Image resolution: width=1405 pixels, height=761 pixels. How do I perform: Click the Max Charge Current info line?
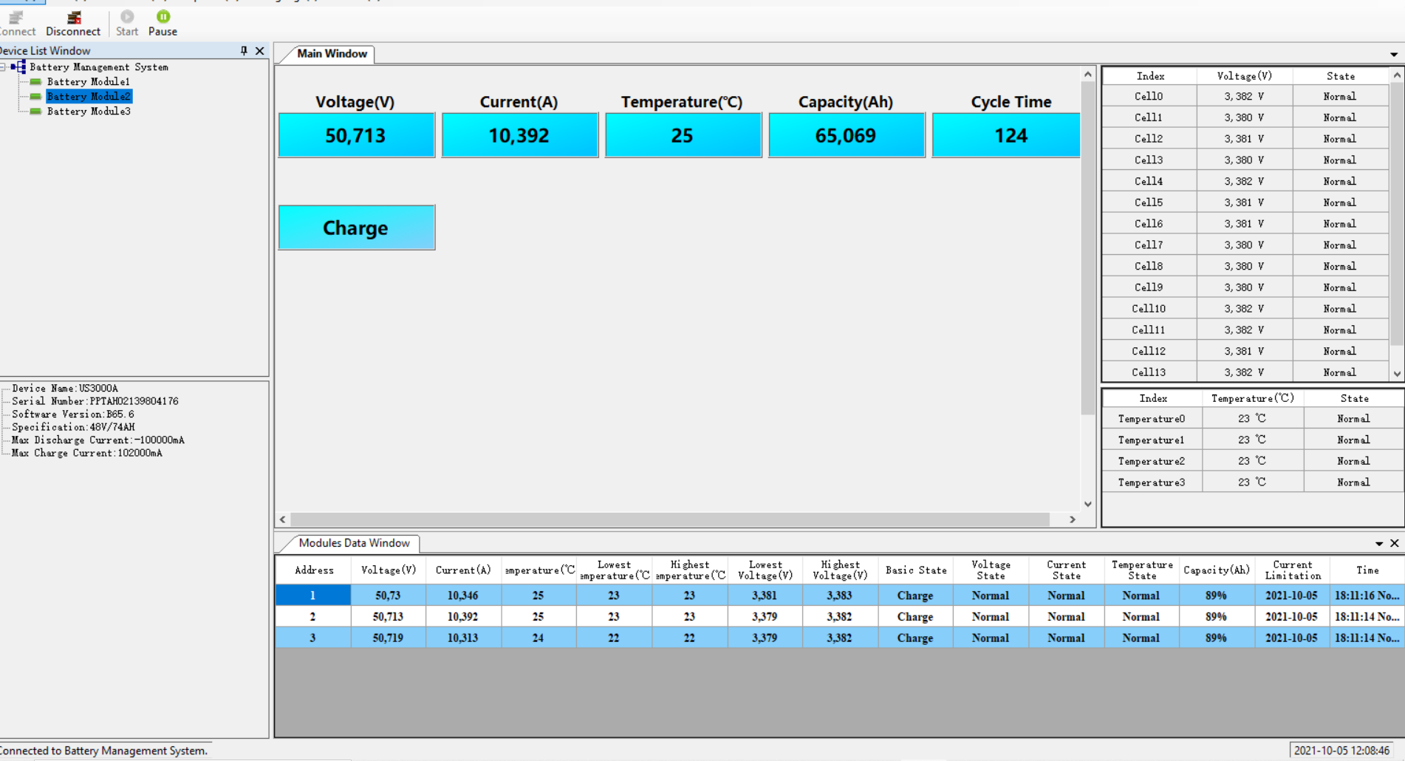87,453
